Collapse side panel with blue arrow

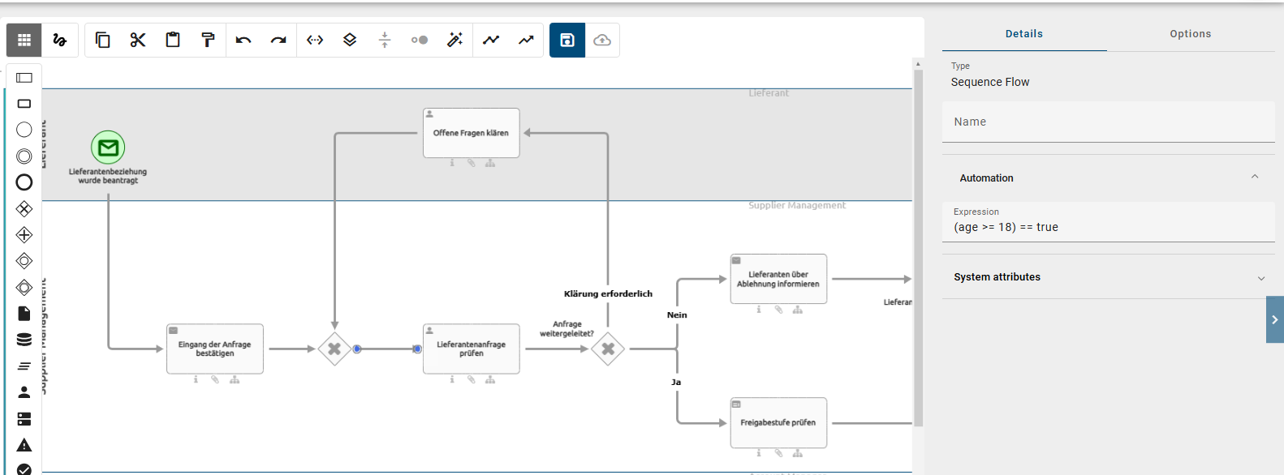point(1275,319)
